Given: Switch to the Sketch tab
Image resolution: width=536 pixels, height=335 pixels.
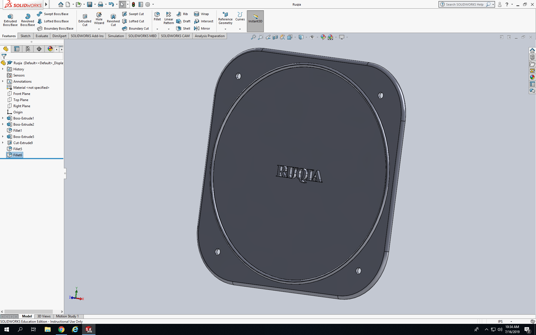Looking at the screenshot, I should pyautogui.click(x=25, y=36).
